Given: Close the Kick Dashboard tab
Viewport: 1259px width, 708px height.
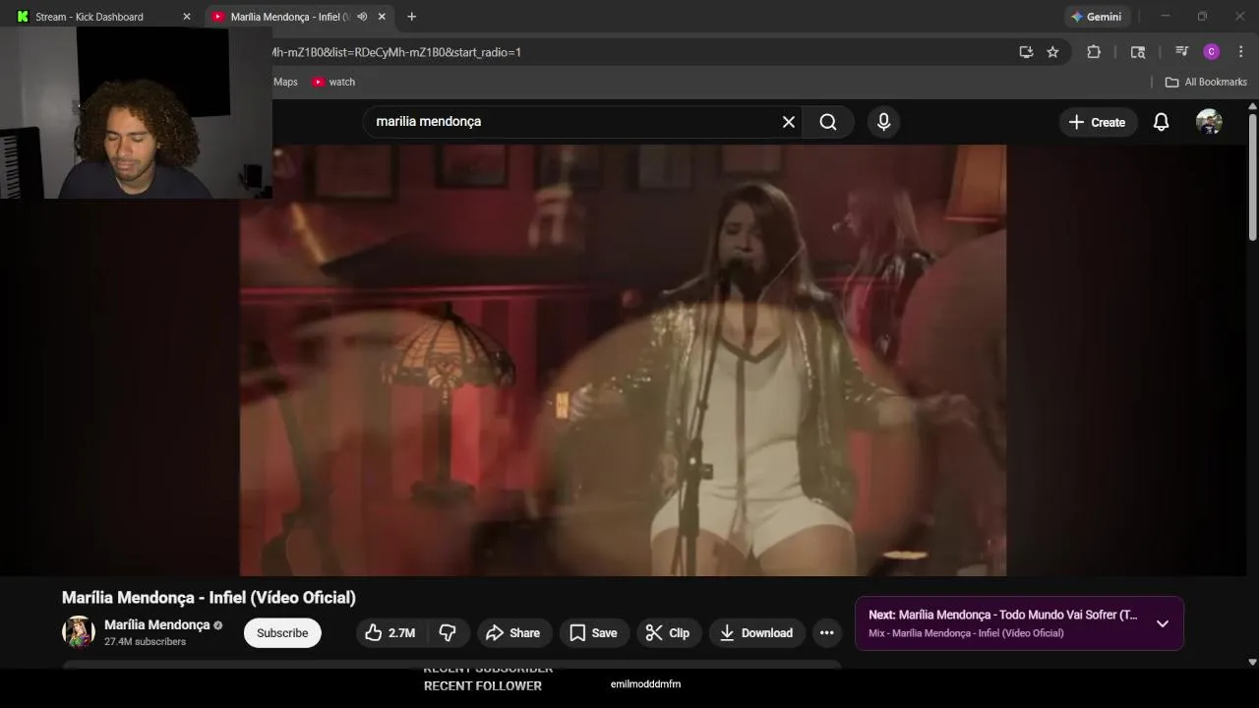Looking at the screenshot, I should click(x=187, y=17).
